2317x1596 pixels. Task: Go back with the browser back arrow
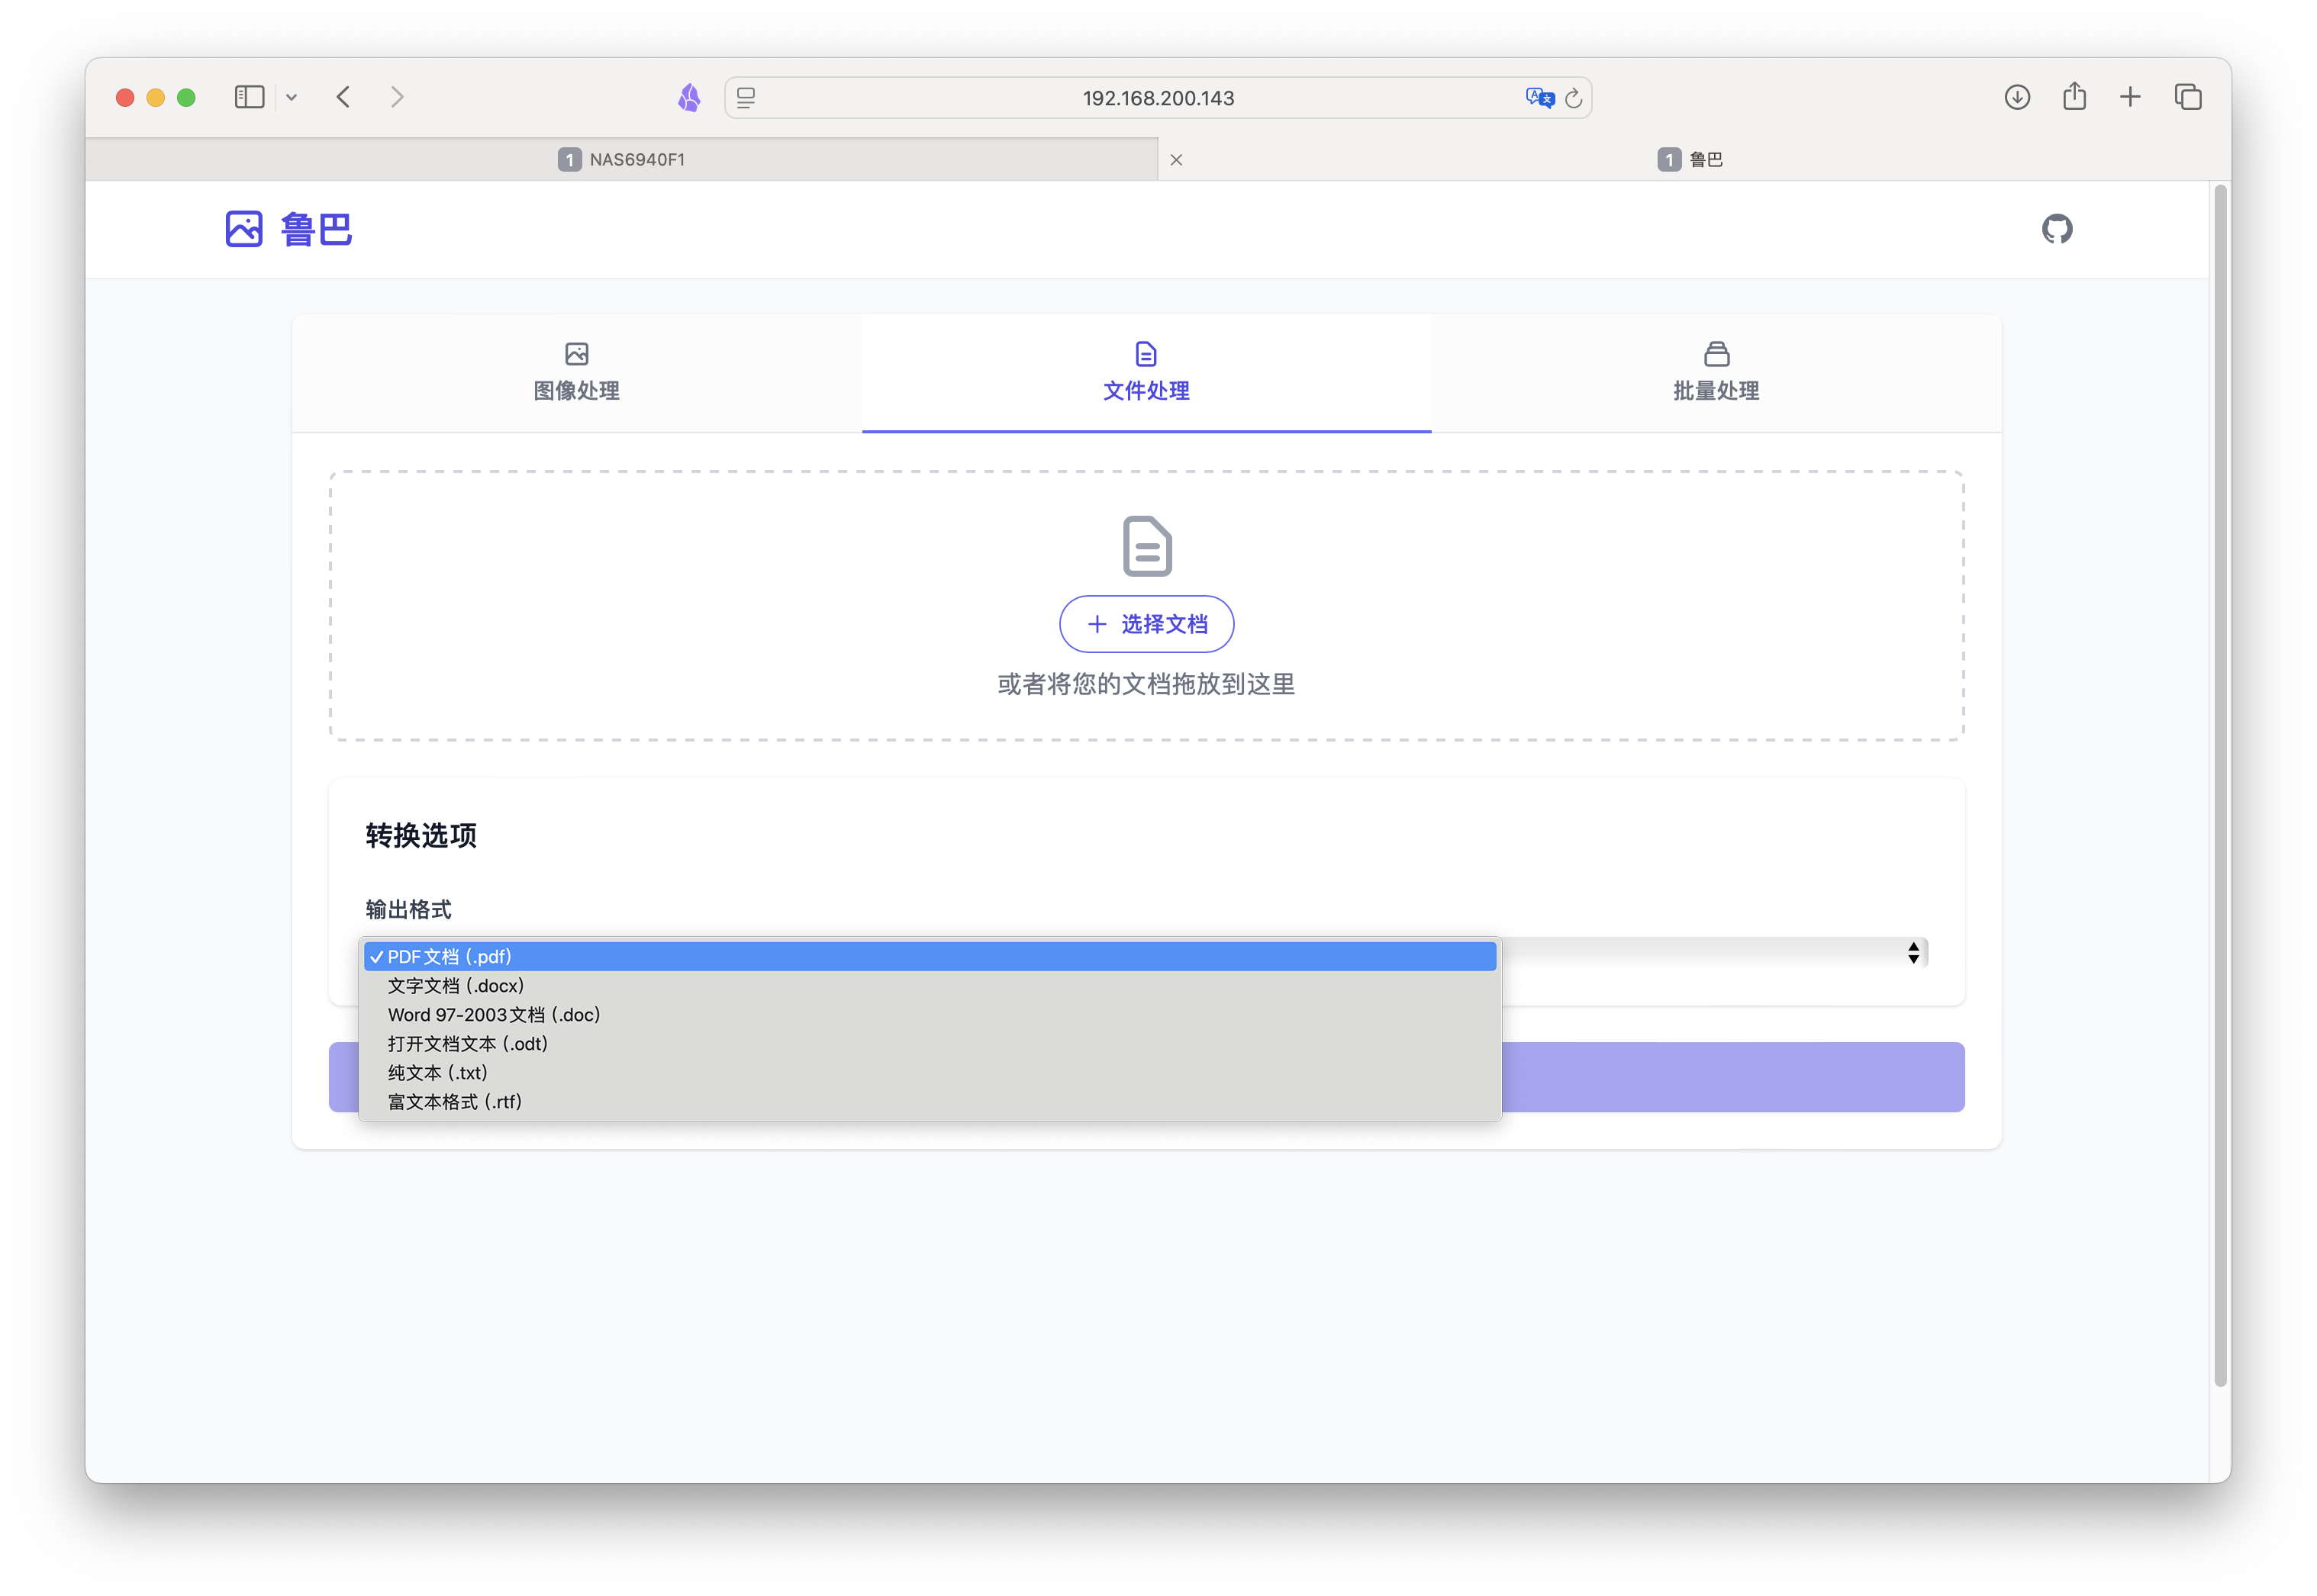click(343, 97)
